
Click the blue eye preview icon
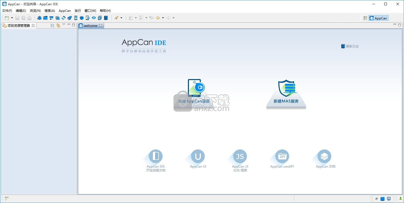pos(94,18)
